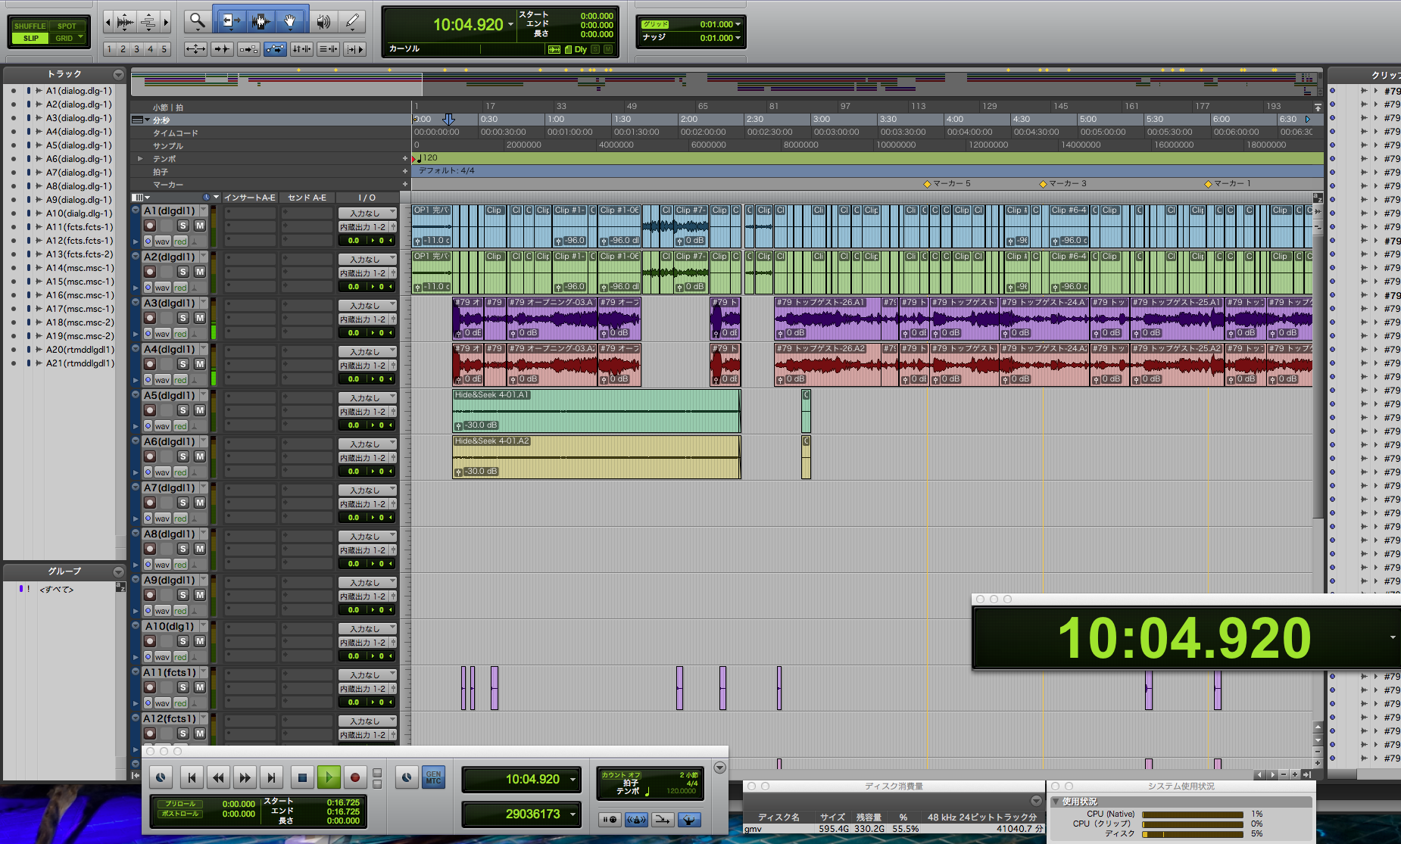Click the GEN MTC button

tap(433, 777)
